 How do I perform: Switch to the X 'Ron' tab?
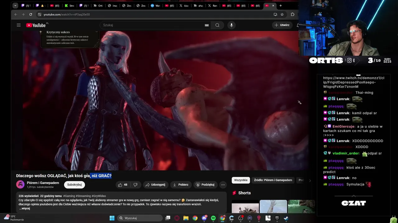pos(212,6)
